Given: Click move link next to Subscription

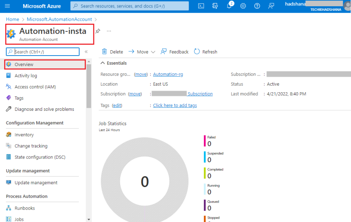Looking at the screenshot, I should (x=135, y=94).
